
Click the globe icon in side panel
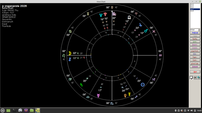(x=199, y=78)
